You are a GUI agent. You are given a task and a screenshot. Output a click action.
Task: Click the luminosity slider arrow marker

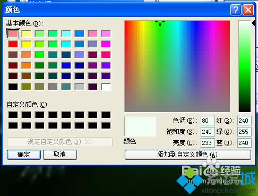[x=253, y=23]
